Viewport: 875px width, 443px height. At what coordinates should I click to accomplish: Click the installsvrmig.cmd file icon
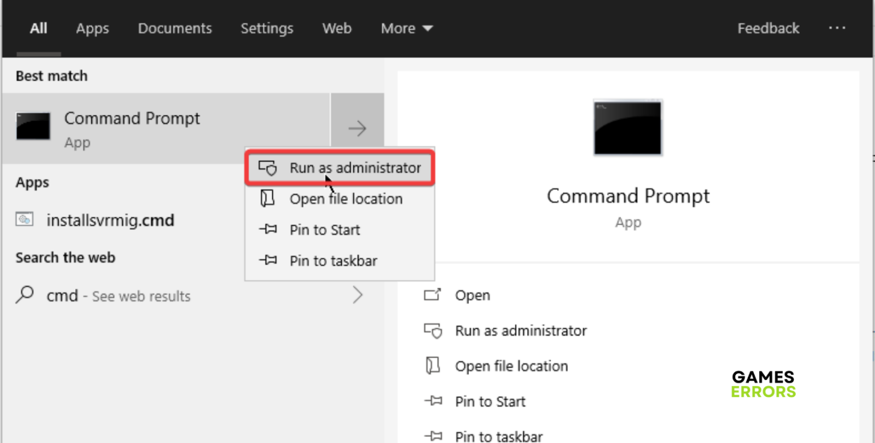[24, 220]
